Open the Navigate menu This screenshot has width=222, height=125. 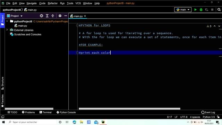click(32, 3)
